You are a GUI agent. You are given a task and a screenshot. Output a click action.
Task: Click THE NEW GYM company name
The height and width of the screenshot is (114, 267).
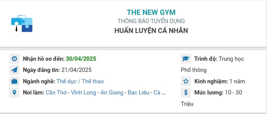tap(151, 12)
